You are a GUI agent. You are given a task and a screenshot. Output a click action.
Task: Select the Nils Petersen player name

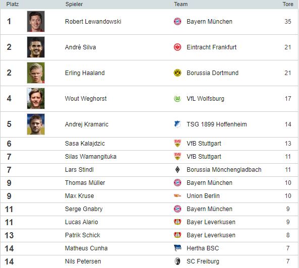click(x=83, y=261)
